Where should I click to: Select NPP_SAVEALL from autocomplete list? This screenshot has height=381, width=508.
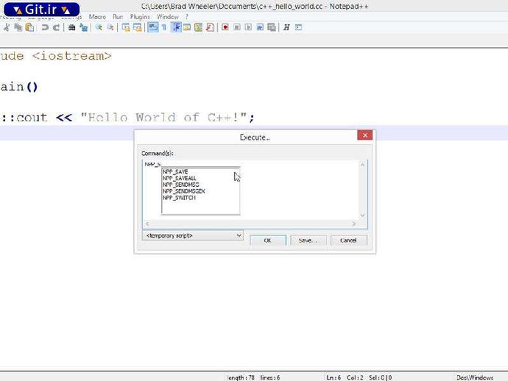click(180, 178)
